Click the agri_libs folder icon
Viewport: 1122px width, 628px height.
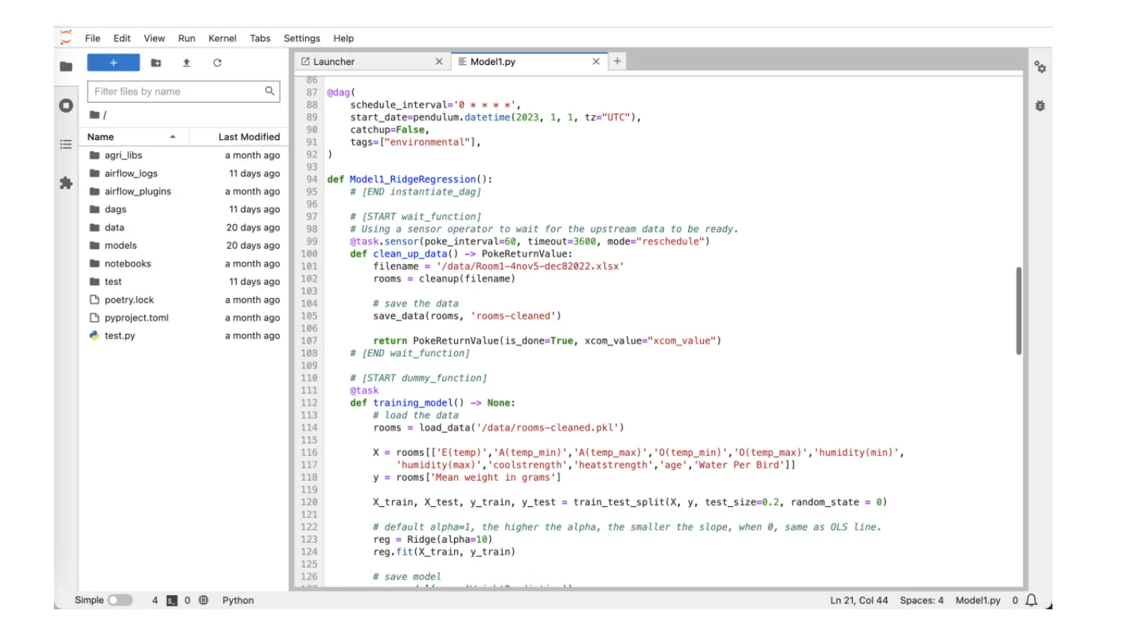pyautogui.click(x=94, y=156)
